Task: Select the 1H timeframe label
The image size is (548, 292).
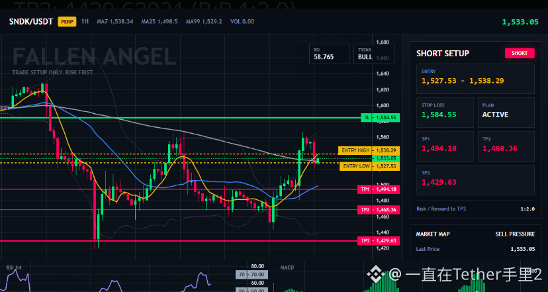Action: click(x=85, y=21)
